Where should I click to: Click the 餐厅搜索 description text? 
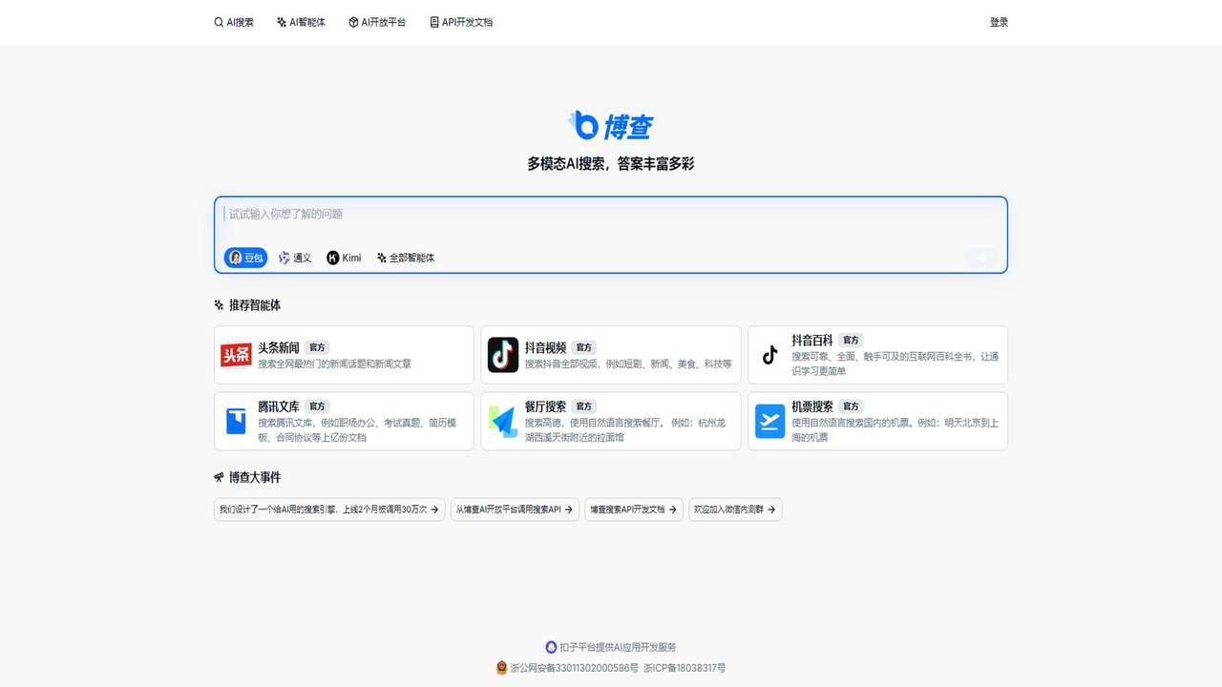click(x=625, y=430)
